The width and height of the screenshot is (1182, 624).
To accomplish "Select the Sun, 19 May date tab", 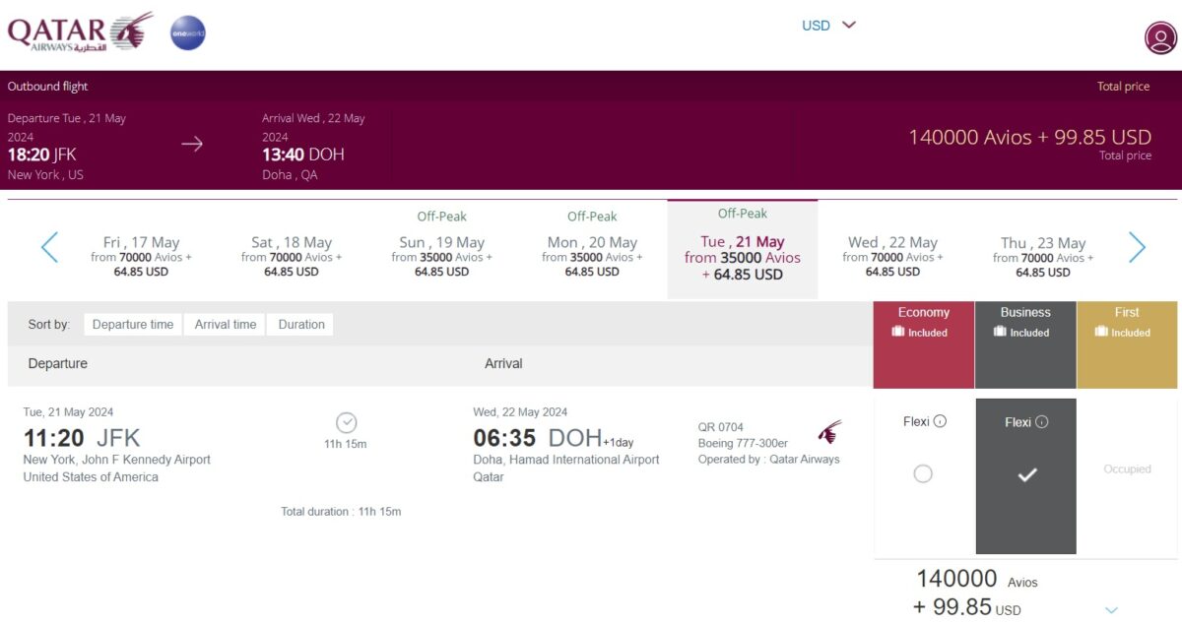I will [x=441, y=249].
